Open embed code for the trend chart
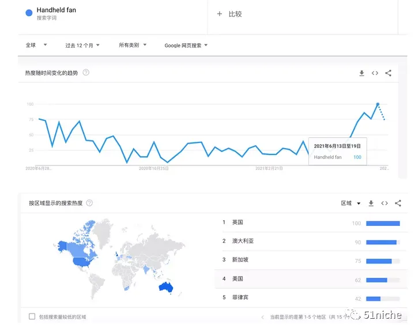The height and width of the screenshot is (332, 415). tap(375, 73)
